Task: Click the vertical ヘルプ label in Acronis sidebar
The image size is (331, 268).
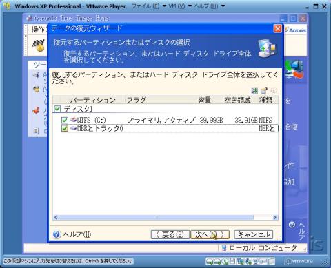Action: [x=302, y=231]
